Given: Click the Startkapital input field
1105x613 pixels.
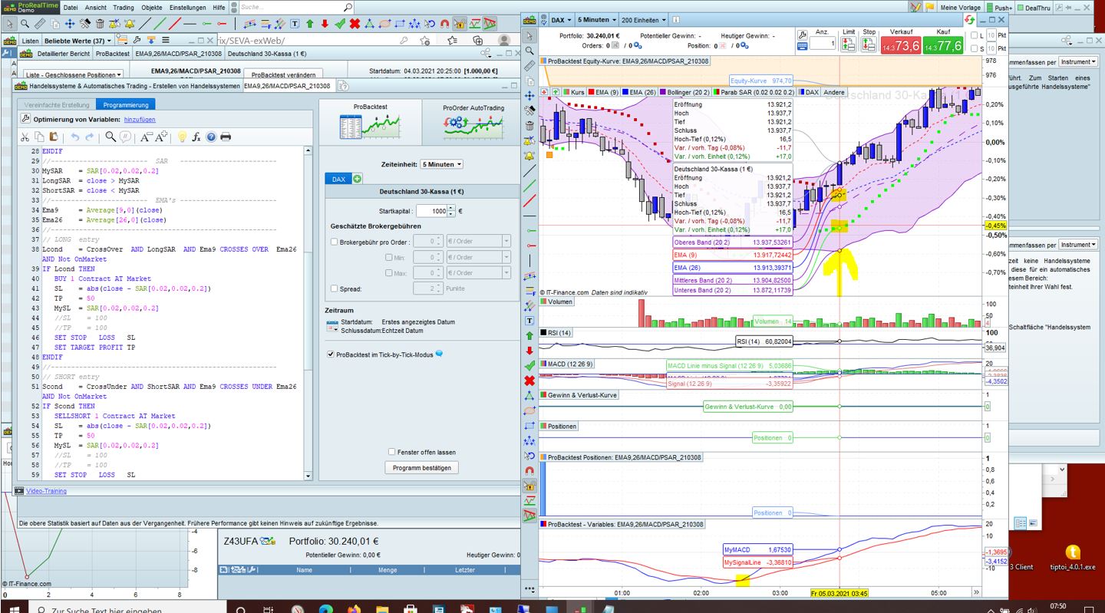Looking at the screenshot, I should (x=432, y=211).
